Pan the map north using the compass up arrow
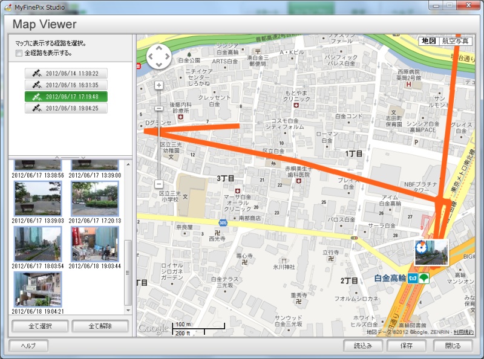 (159, 48)
